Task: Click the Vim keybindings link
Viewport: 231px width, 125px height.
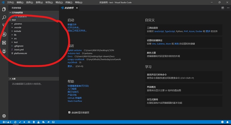Action: [154, 44]
